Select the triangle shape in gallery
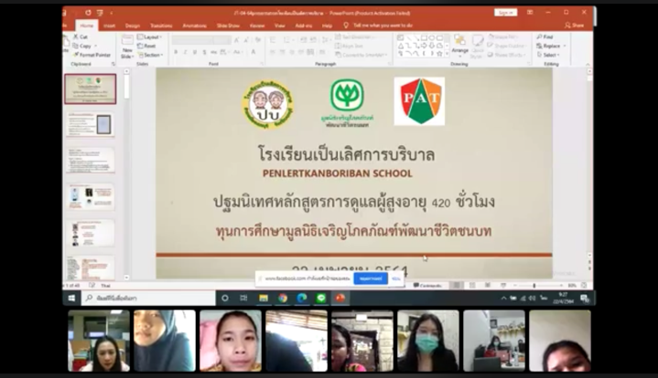The height and width of the screenshot is (378, 658). point(401,46)
